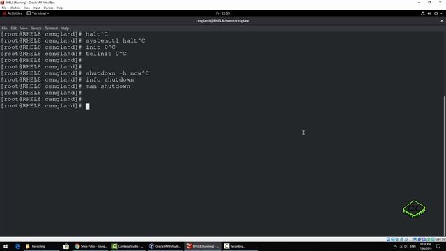Open the VirtualBox Machine menu
Screen dimensions: 446x251
click(x=15, y=8)
